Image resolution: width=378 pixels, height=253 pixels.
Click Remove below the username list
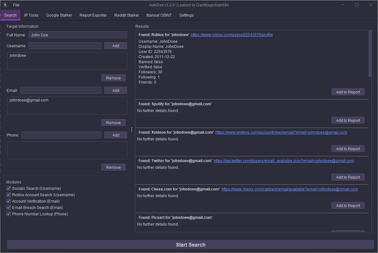[113, 78]
